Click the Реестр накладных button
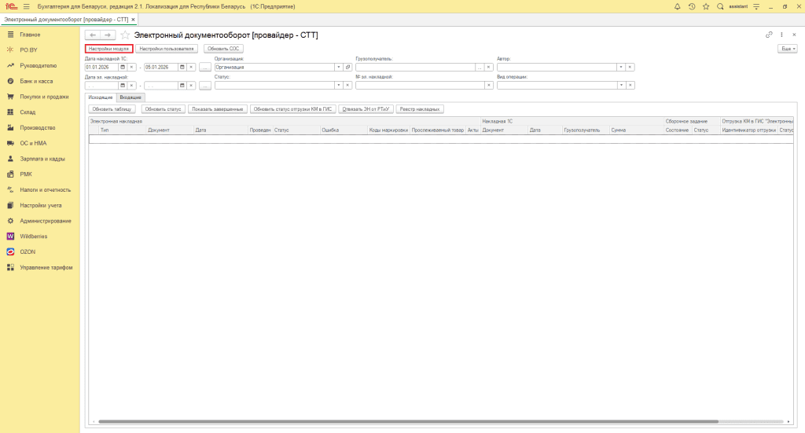This screenshot has width=805, height=433. [420, 109]
